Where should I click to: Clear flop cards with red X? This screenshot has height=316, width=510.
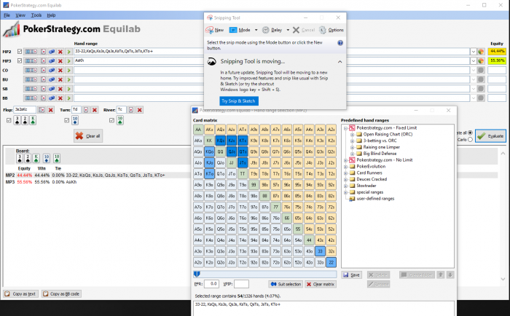[x=51, y=110]
